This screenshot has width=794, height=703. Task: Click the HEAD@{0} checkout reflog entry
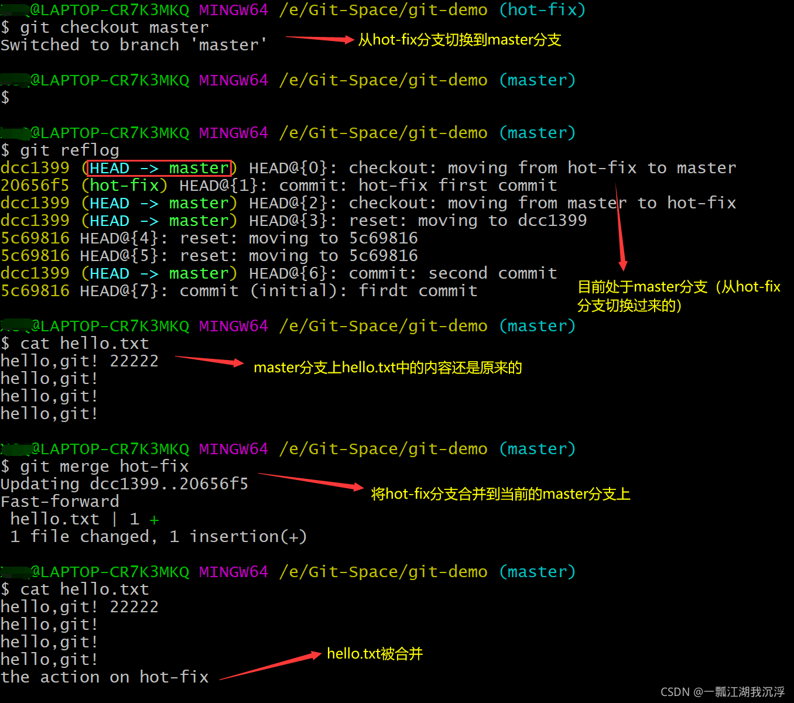368,168
